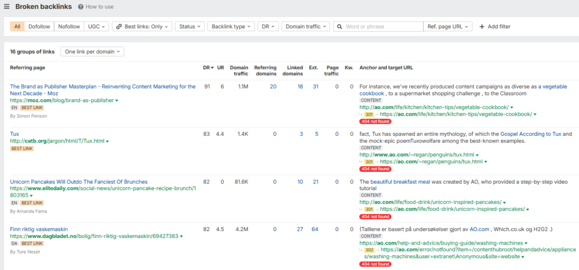Click the 16 groups of links text

(32, 51)
